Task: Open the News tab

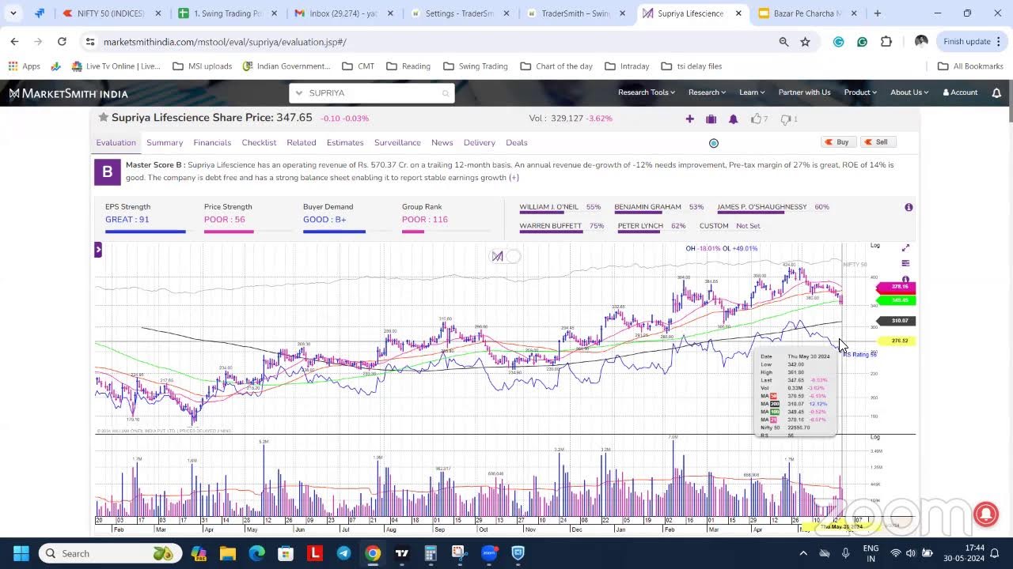Action: pyautogui.click(x=442, y=143)
